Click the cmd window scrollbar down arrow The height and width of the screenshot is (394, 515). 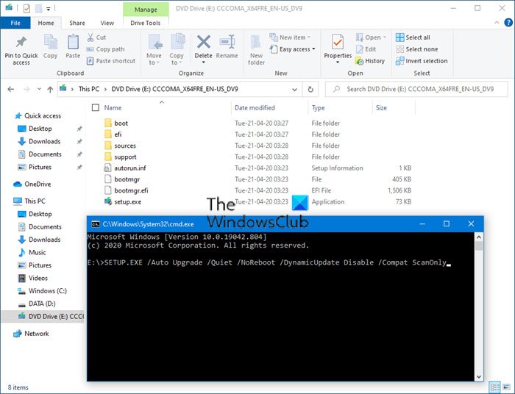point(478,376)
